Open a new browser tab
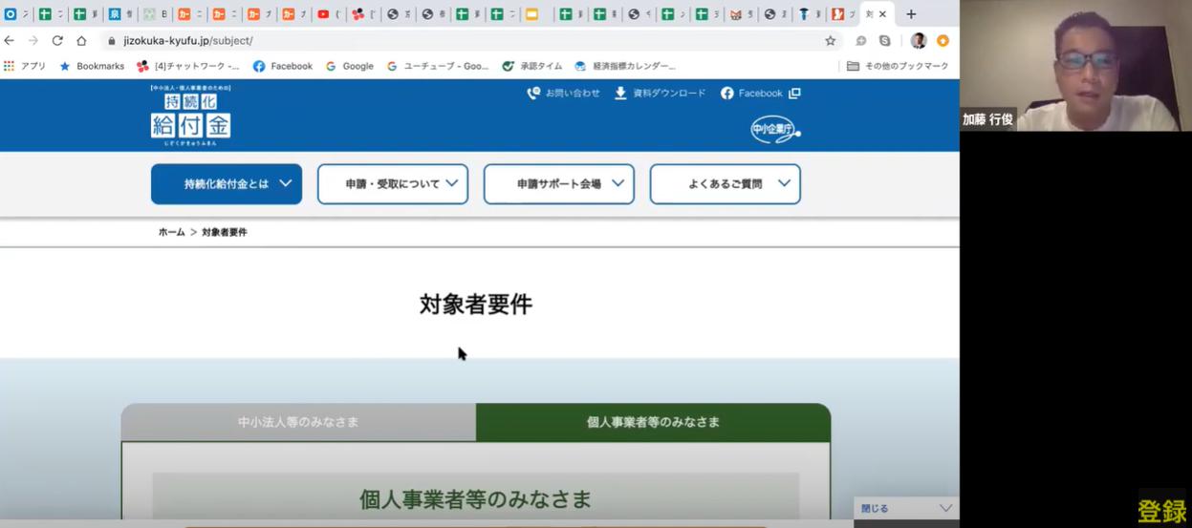This screenshot has height=528, width=1192. click(x=911, y=14)
